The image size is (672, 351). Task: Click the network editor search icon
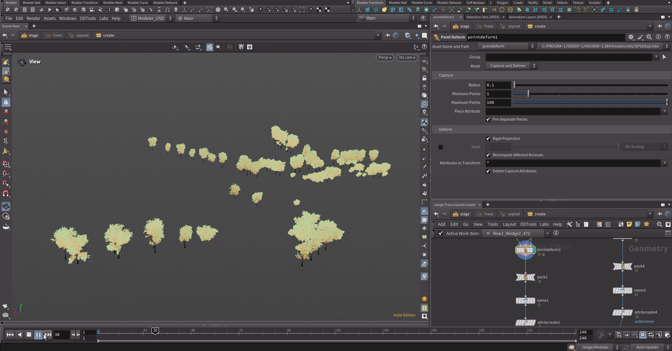(x=659, y=224)
